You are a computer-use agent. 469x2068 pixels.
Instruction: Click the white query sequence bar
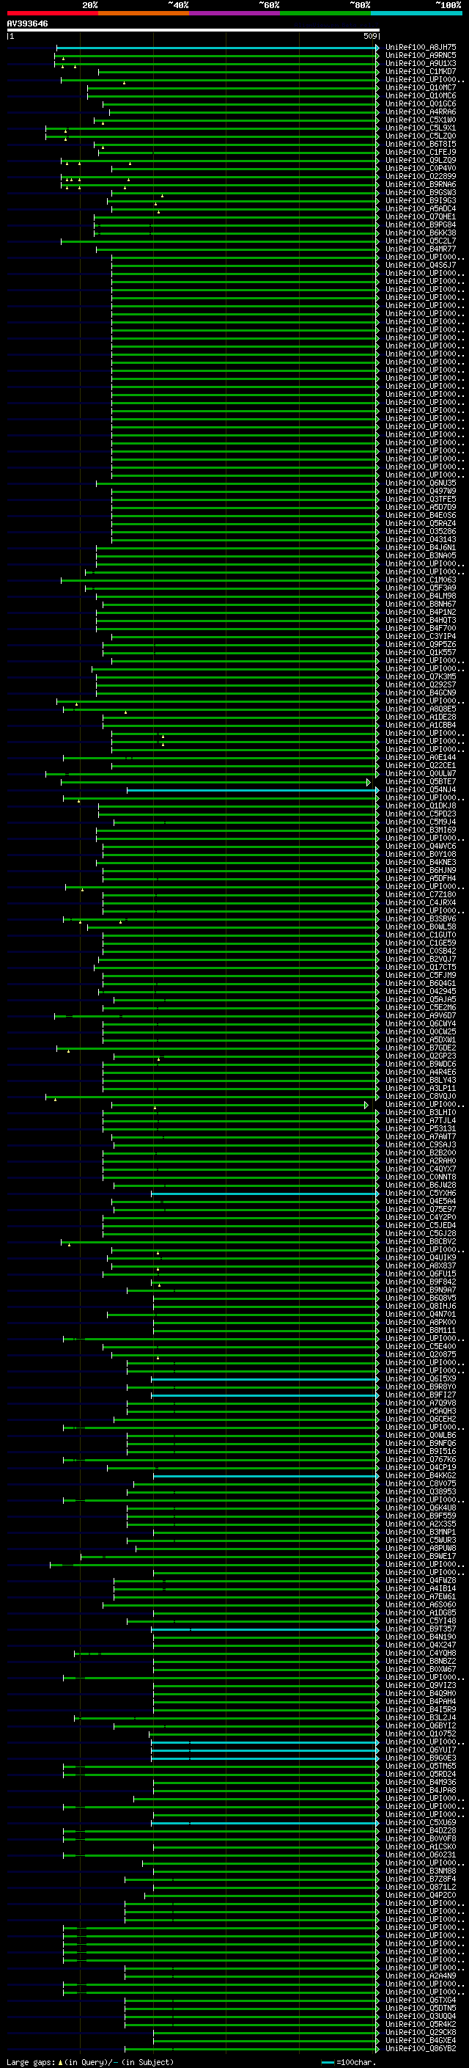[193, 31]
